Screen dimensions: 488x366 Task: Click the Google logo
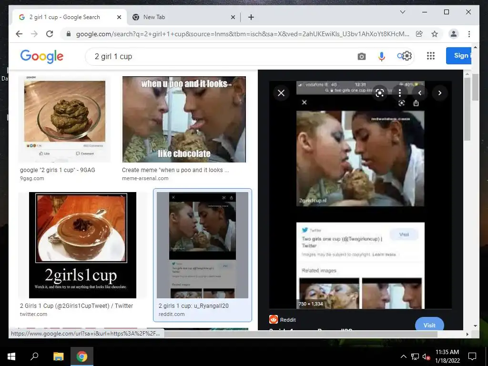[x=42, y=56]
